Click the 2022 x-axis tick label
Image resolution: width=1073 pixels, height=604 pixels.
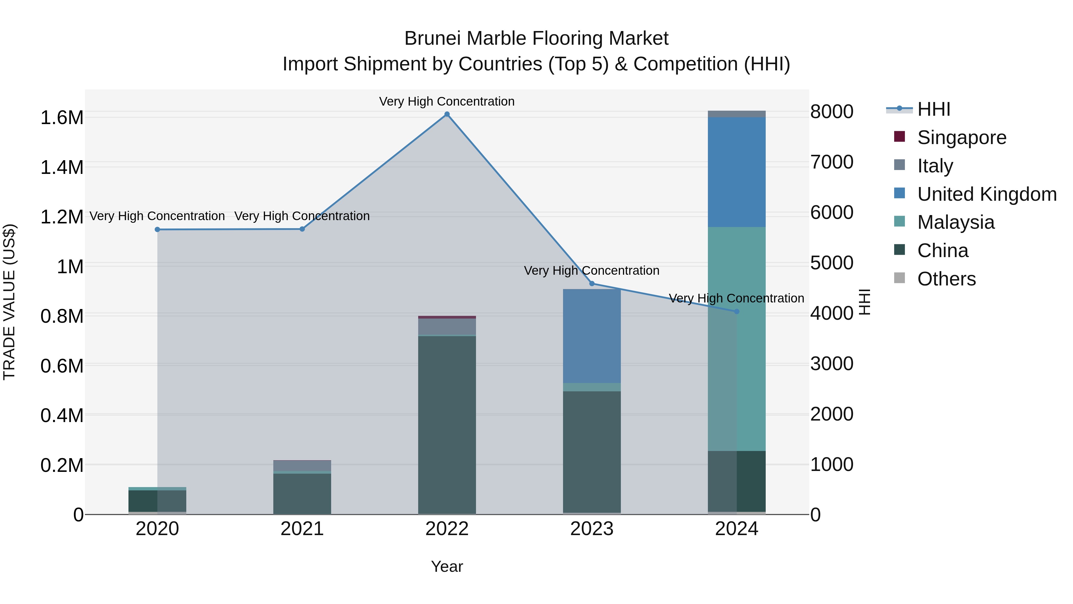coord(447,529)
